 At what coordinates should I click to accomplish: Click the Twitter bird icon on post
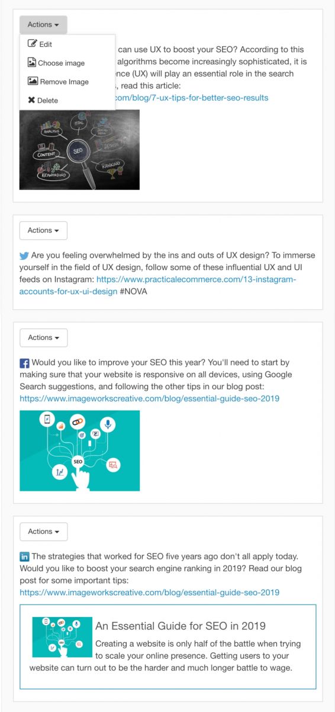click(x=24, y=256)
